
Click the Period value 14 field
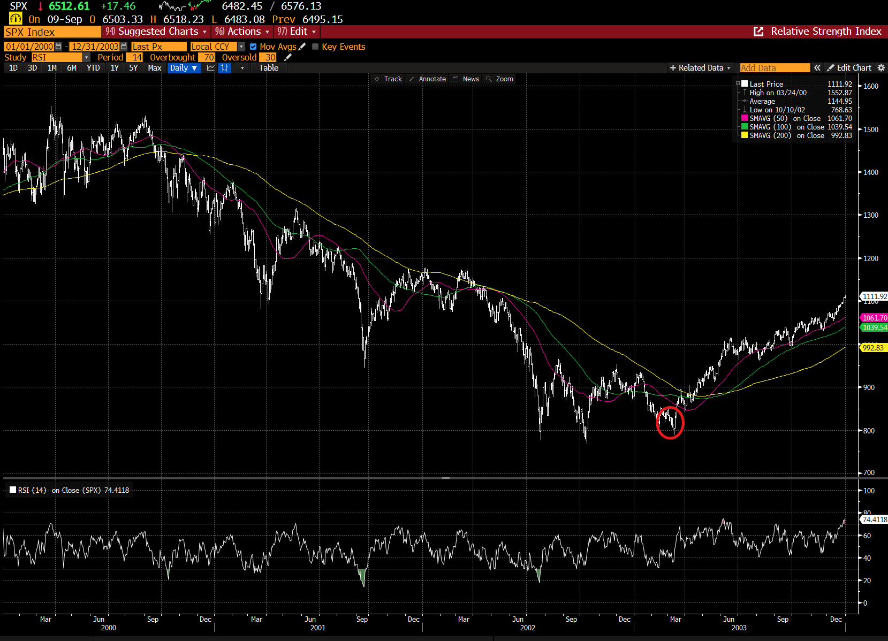click(x=134, y=57)
